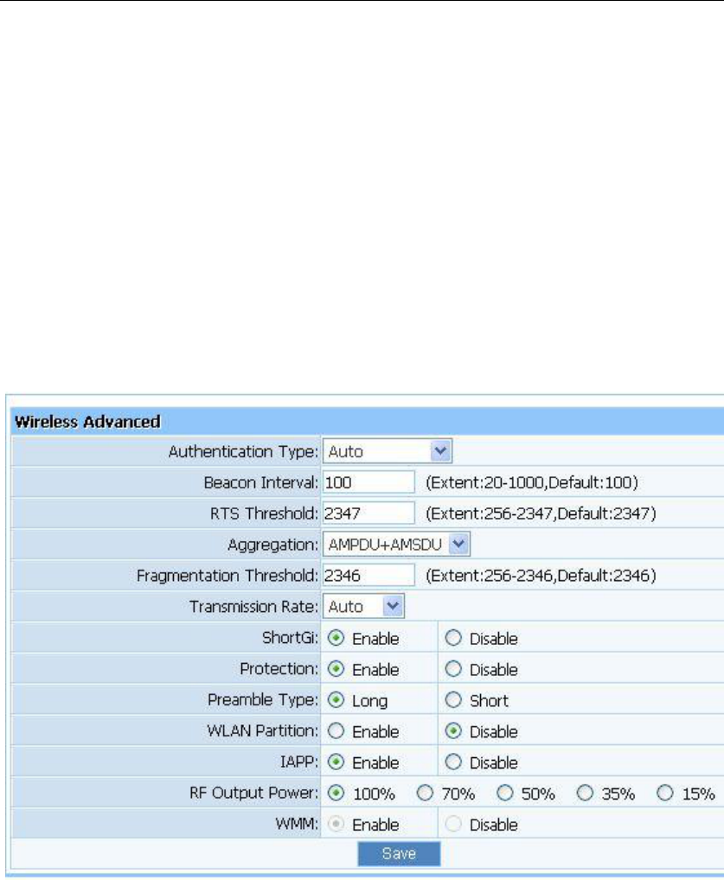
Task: Click the Beacon Interval extent hint text
Action: coord(532,482)
